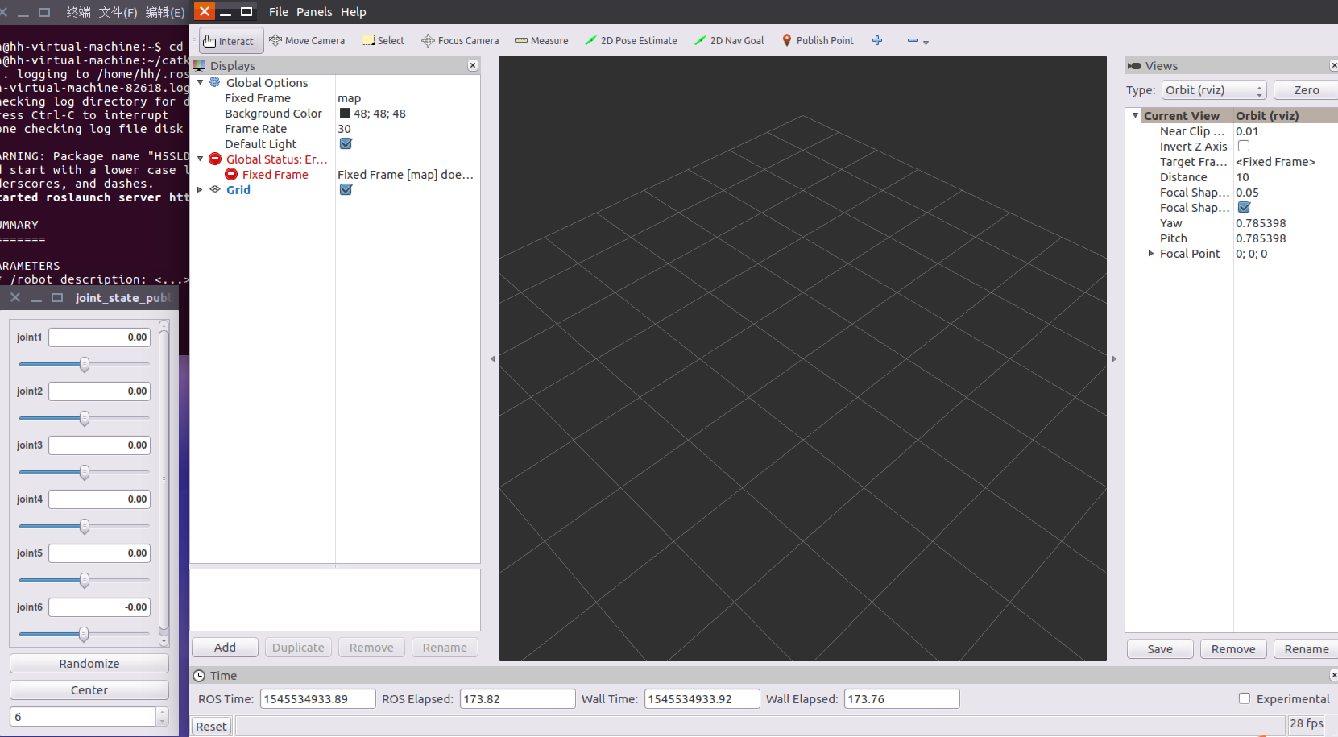The image size is (1338, 737).
Task: Click the joint3 slider handle
Action: (84, 473)
